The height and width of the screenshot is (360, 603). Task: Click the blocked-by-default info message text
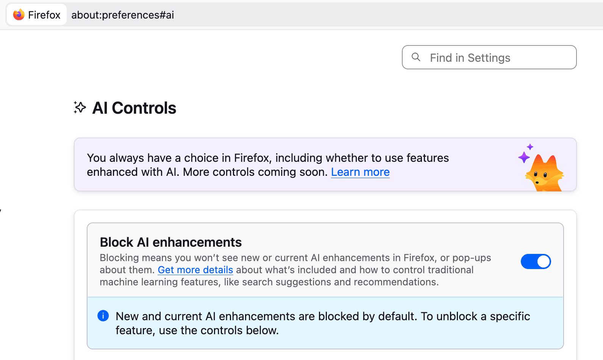322,316
